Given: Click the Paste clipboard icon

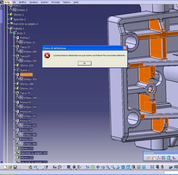Looking at the screenshot, I should 30,167.
